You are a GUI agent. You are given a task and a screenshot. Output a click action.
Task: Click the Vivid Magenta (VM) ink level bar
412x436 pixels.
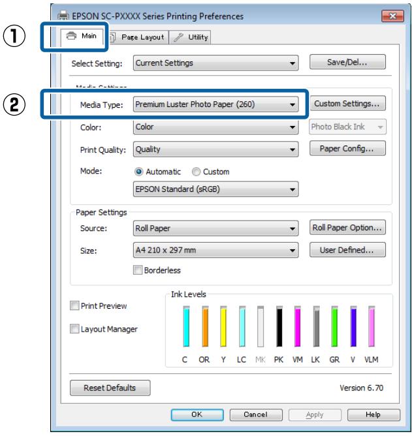[x=297, y=326]
